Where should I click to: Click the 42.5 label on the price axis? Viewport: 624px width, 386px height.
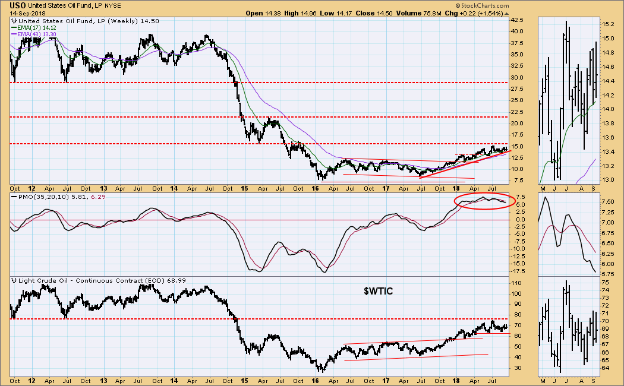tap(517, 20)
